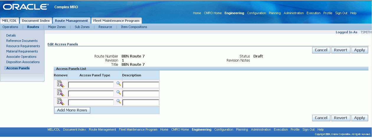This screenshot has height=138, width=372.
Task: Select the Route Management tab
Action: click(71, 21)
